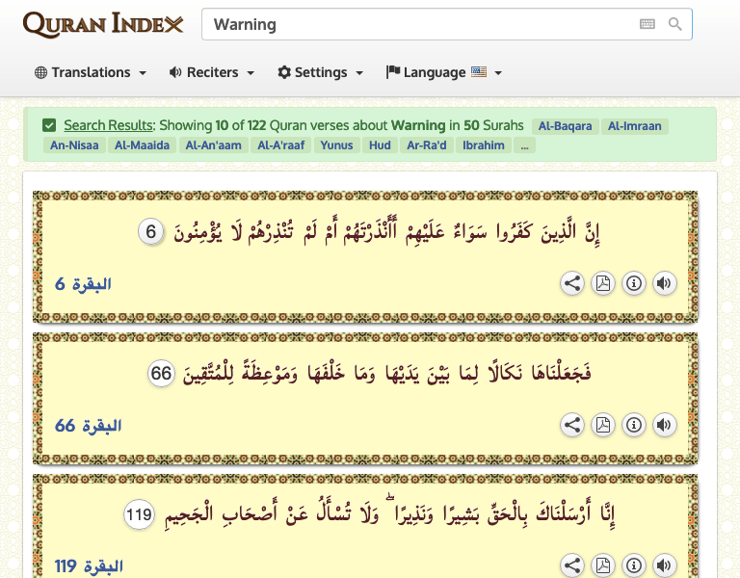Click the magnifier search icon in search box
The image size is (740, 578).
point(675,24)
